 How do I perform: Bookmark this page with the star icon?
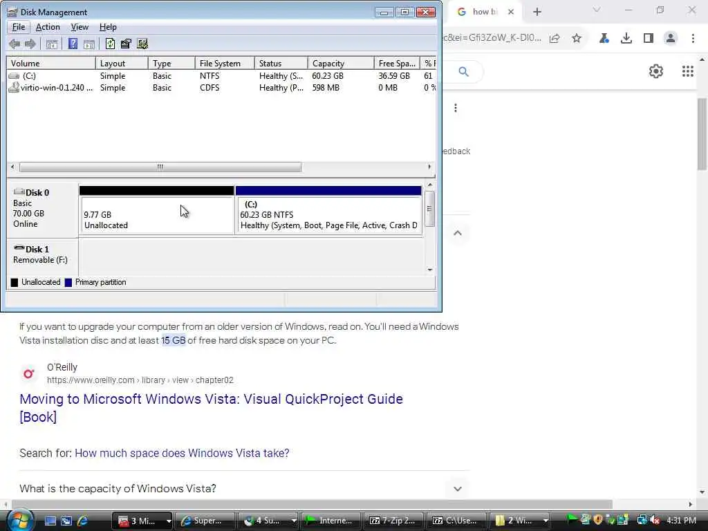[x=577, y=39]
